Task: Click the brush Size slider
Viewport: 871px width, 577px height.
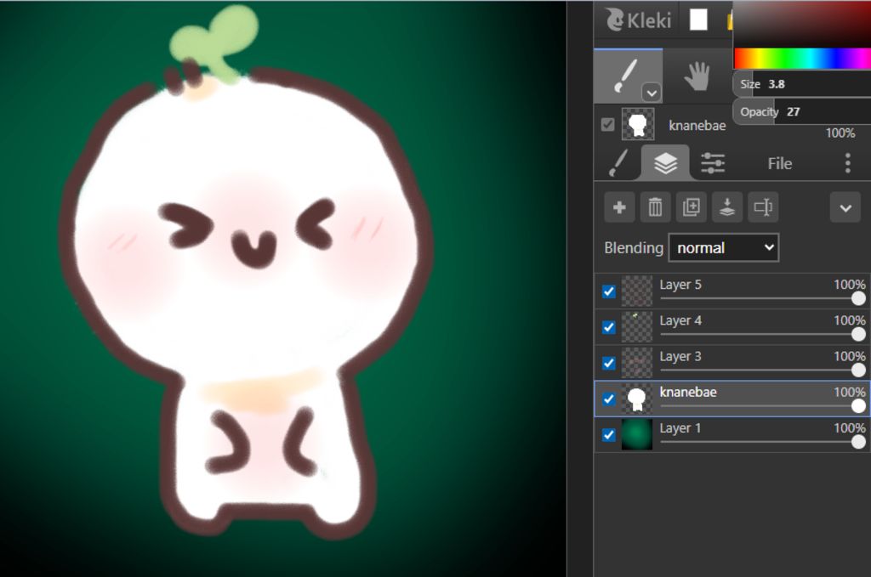Action: [x=802, y=84]
